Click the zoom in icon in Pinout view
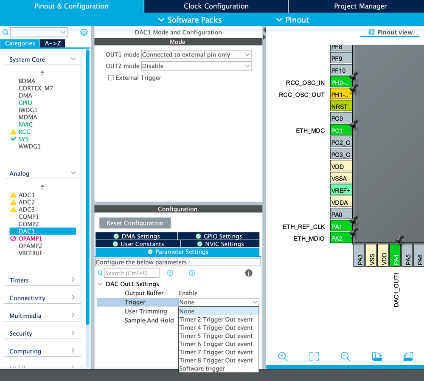Image resolution: width=424 pixels, height=381 pixels. tap(283, 356)
